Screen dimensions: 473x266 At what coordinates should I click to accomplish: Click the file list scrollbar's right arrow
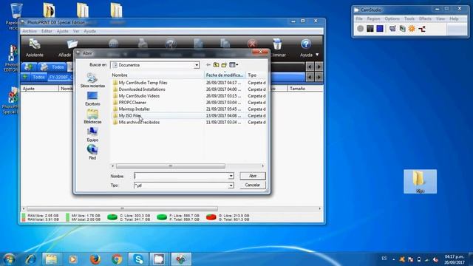(x=263, y=166)
